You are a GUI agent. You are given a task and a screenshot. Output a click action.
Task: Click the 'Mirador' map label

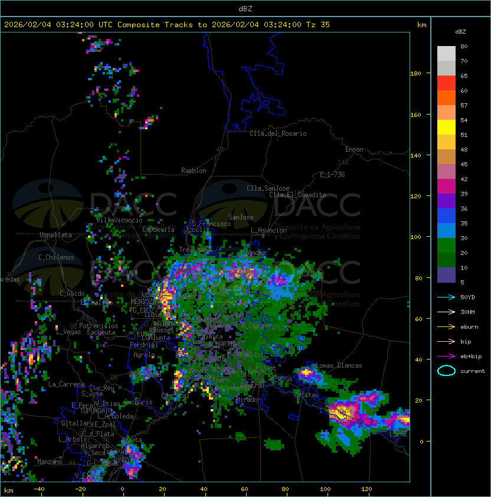pos(247,400)
